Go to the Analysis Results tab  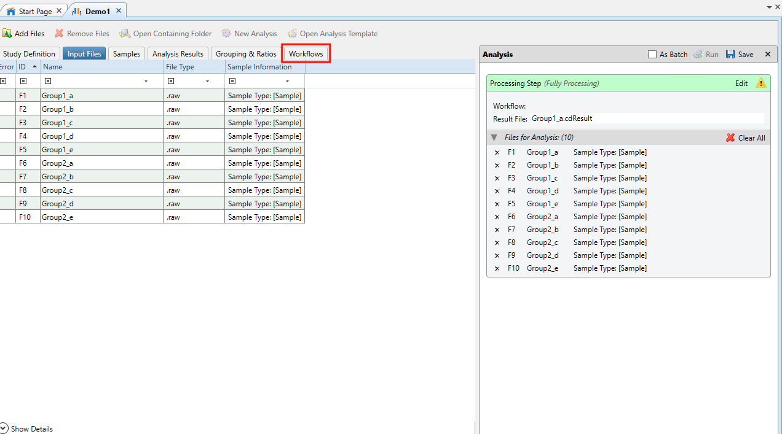pyautogui.click(x=178, y=54)
